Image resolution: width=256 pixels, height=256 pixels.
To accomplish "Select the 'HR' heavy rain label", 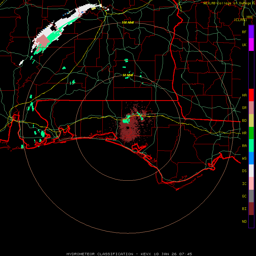I will (244, 133).
